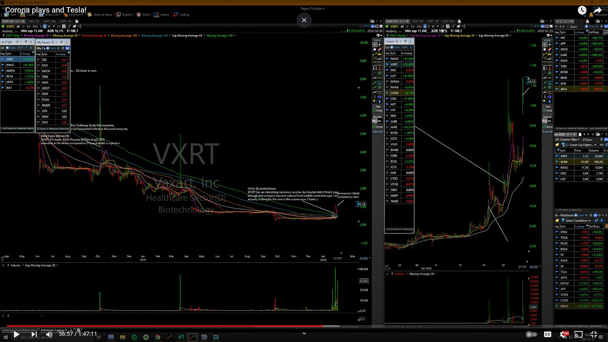This screenshot has height=342, width=608.
Task: Open the Moving Average 50 dropdown on Daily chart
Action: click(109, 35)
